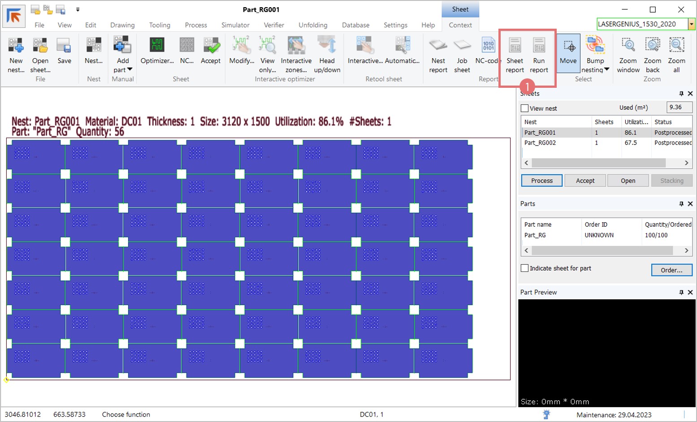Open the Tooling menu
This screenshot has width=697, height=422.
tap(160, 25)
